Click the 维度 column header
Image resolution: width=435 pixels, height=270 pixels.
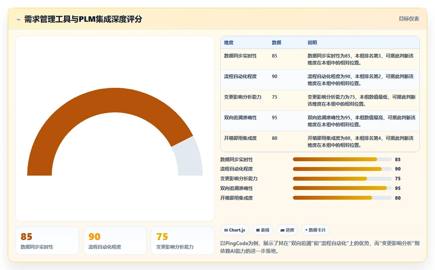pos(229,43)
